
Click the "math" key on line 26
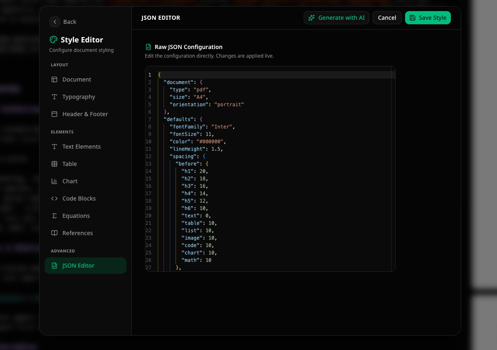(x=190, y=260)
